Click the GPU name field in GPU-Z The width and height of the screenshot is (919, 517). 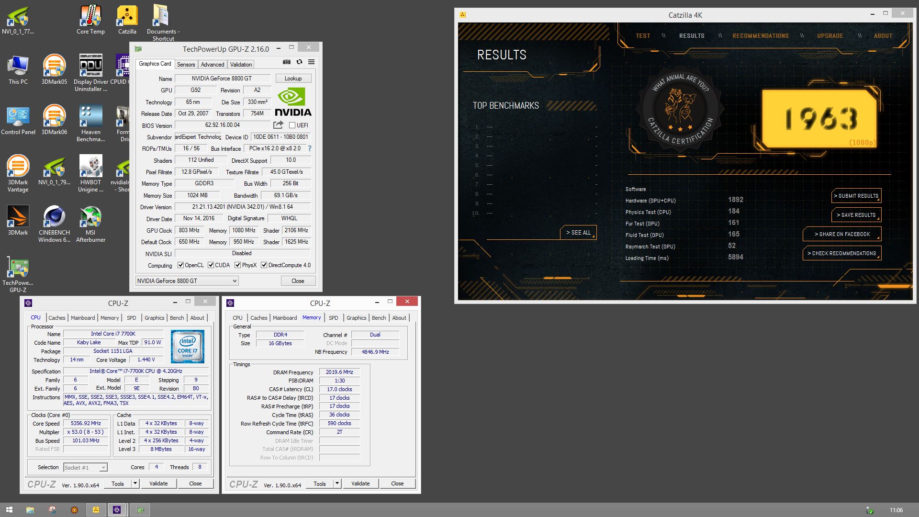[x=222, y=79]
